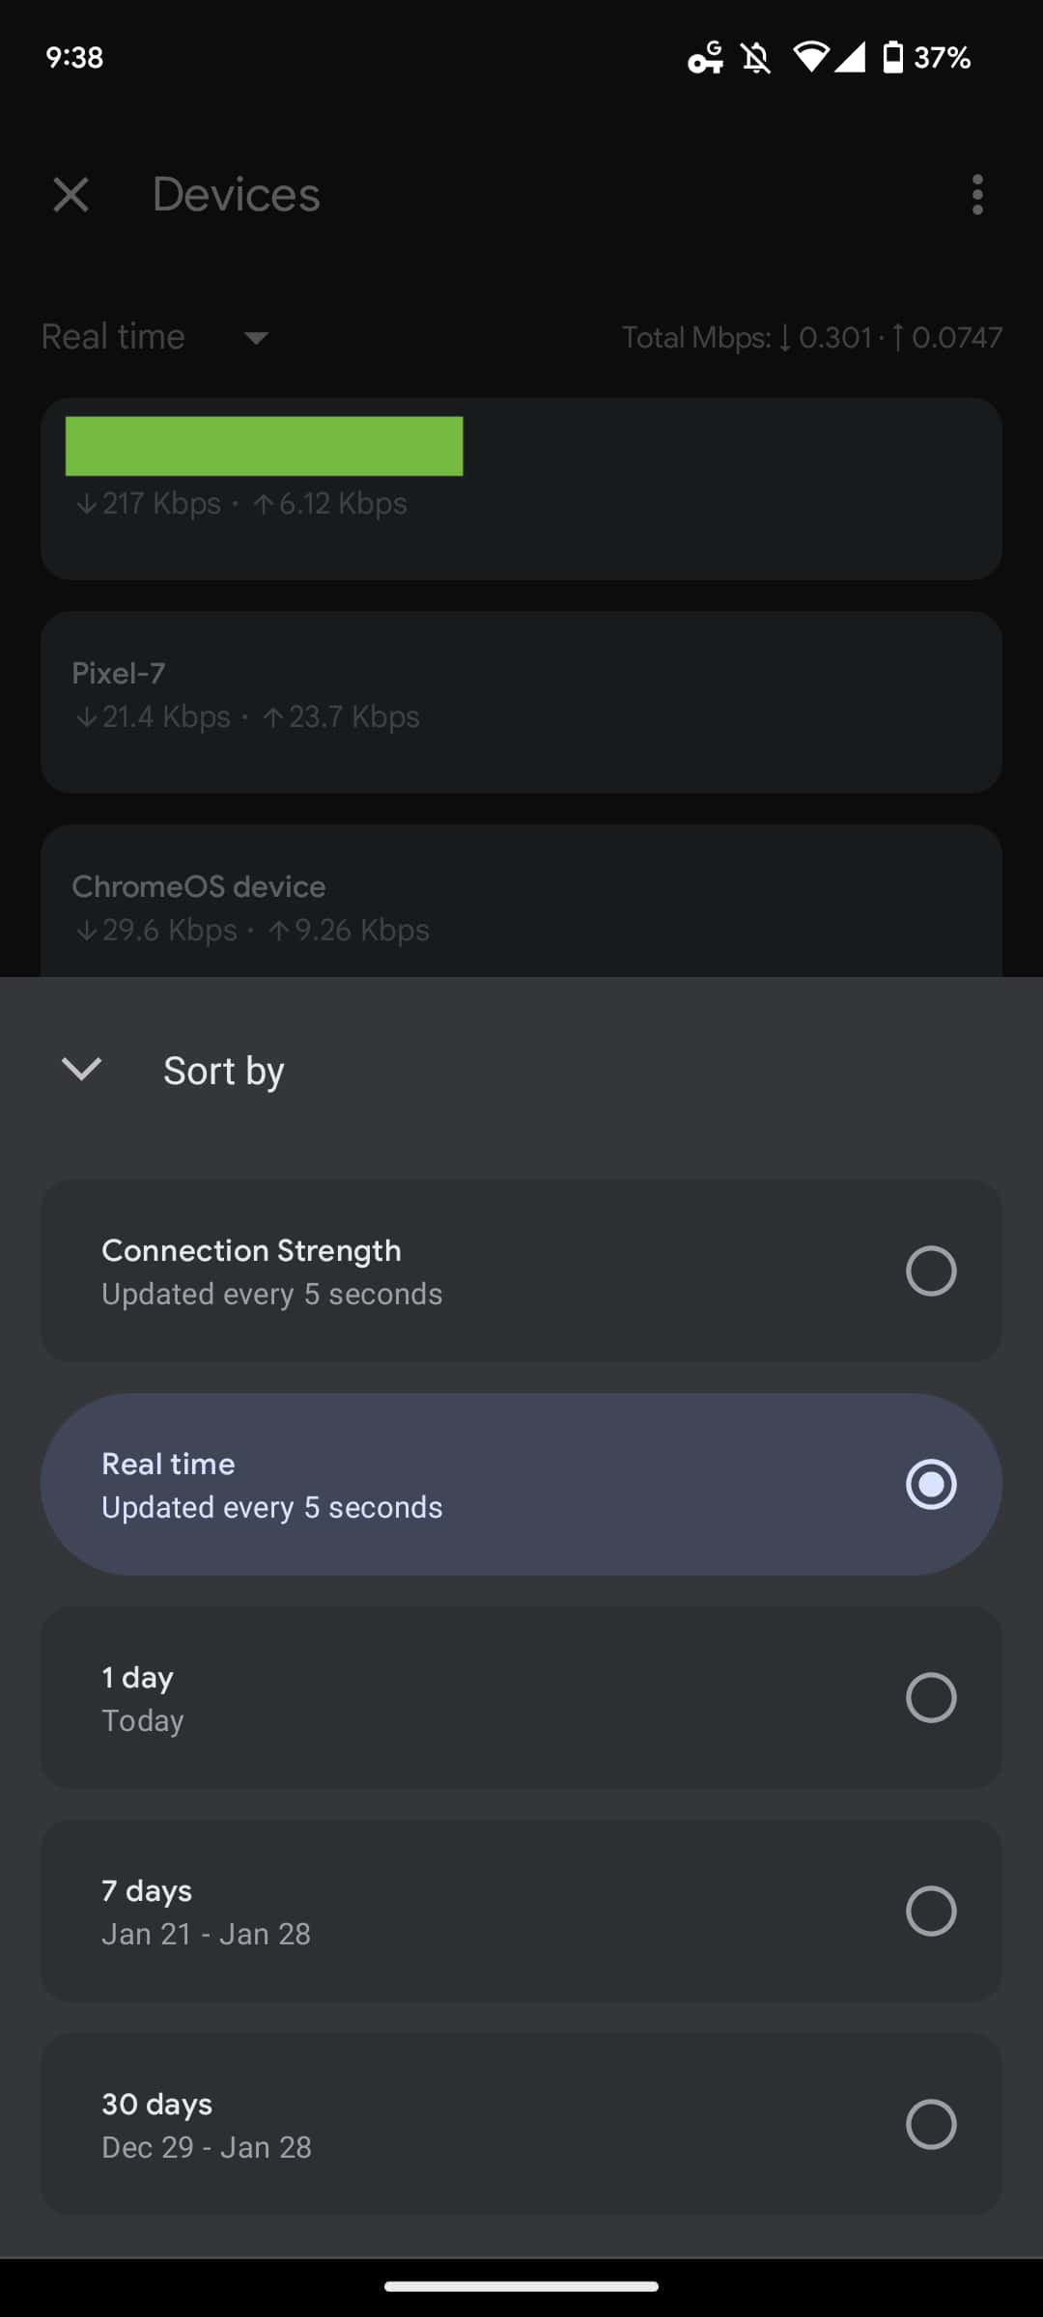Close the Devices screen
This screenshot has width=1043, height=2317.
[x=70, y=195]
